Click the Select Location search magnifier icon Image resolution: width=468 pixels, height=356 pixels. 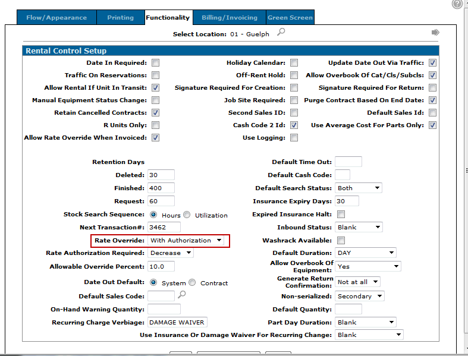coord(281,33)
